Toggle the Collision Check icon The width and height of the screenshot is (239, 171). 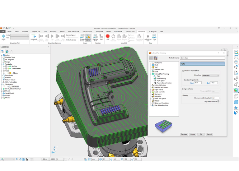(x=88, y=38)
